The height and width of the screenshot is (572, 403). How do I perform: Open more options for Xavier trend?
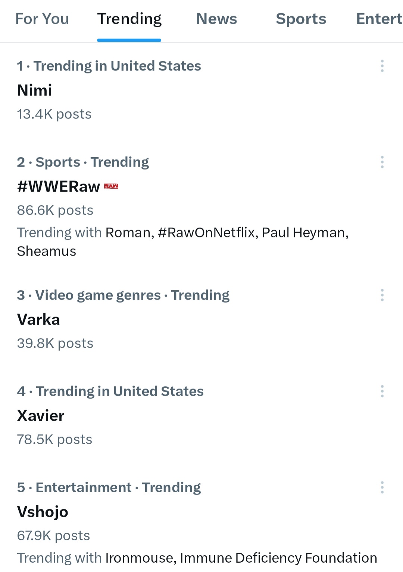point(382,391)
